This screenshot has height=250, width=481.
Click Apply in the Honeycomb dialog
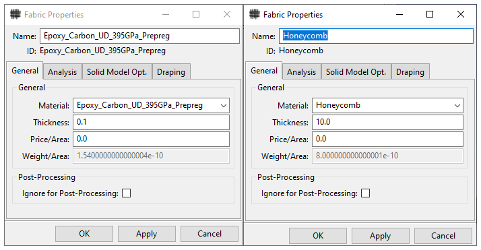(x=381, y=236)
